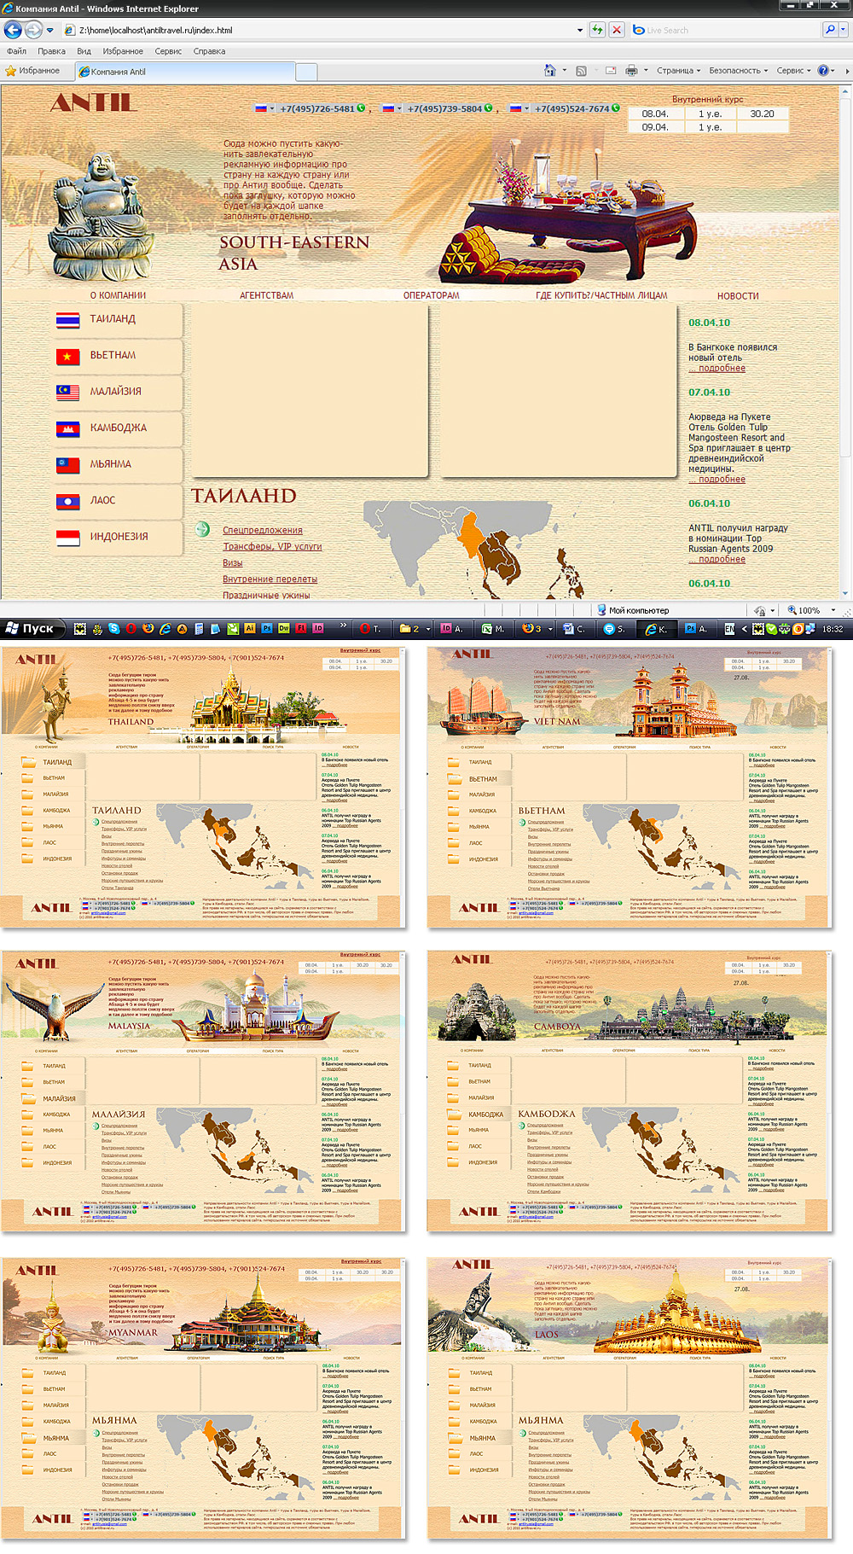The width and height of the screenshot is (853, 1554).
Task: Expand the Home button dropdown arrow
Action: click(565, 71)
